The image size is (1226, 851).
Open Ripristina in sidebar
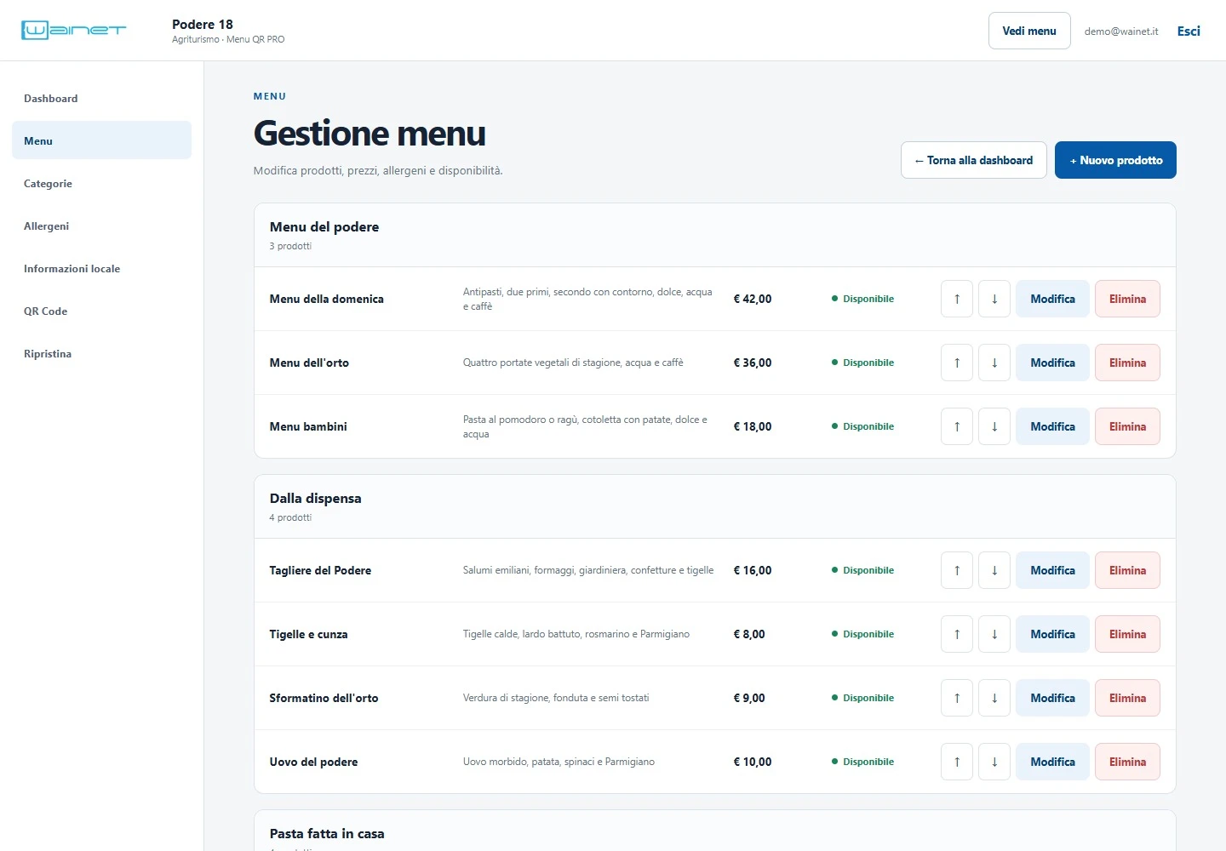(x=101, y=354)
